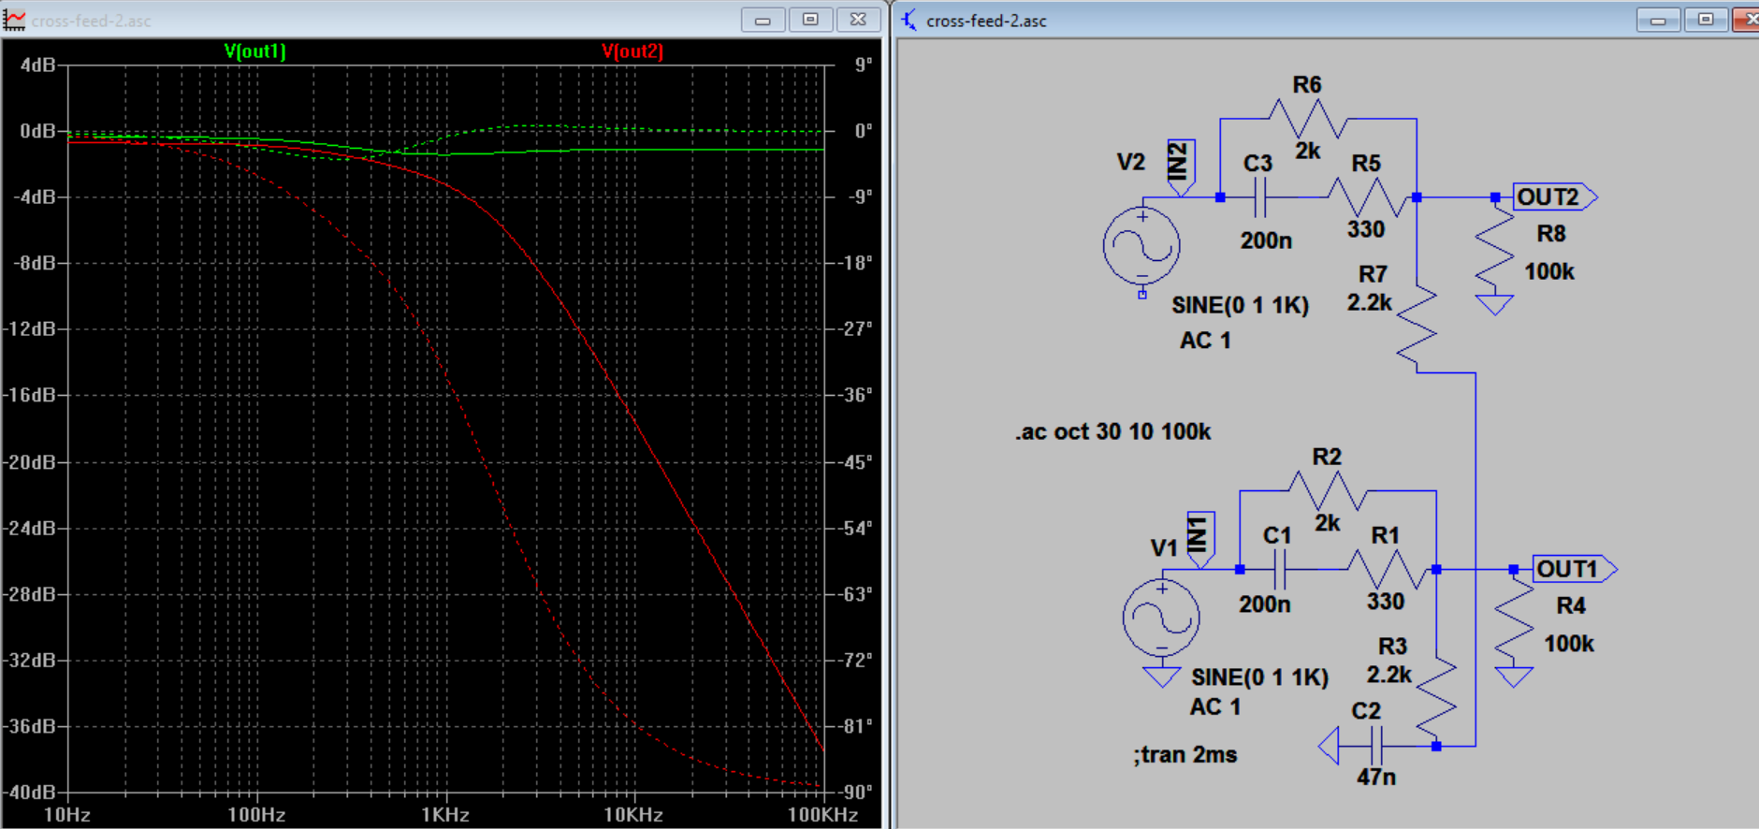
Task: Minimize the schematic window
Action: click(1658, 20)
